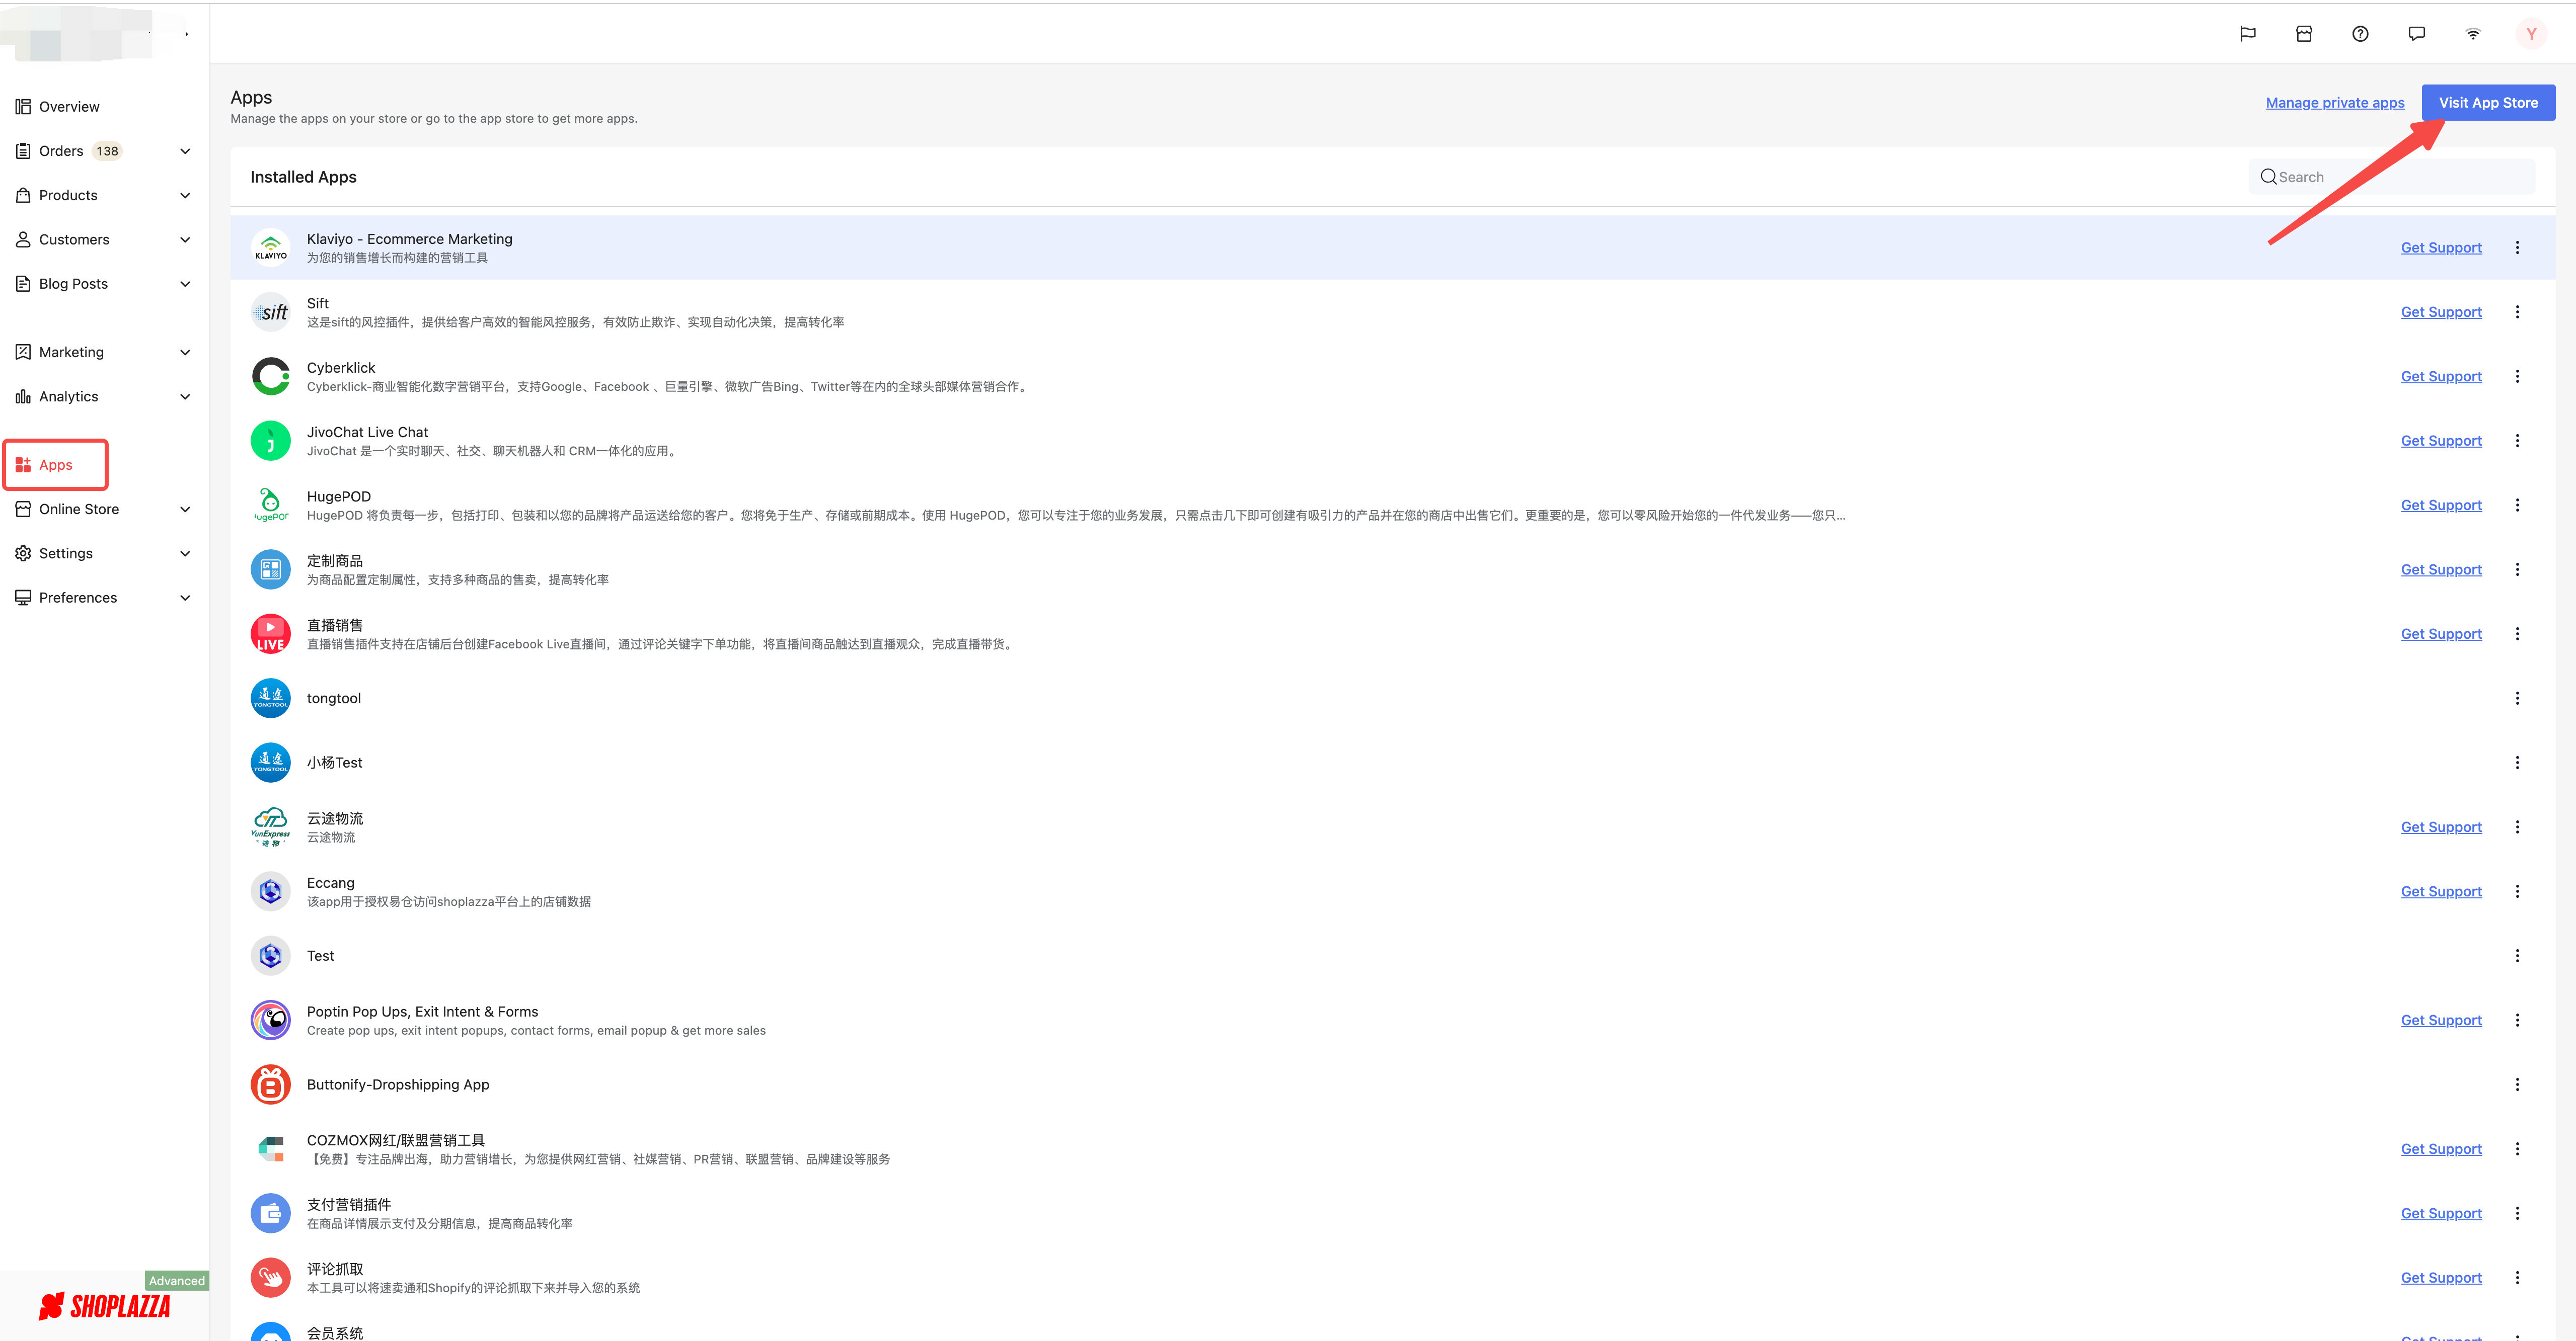
Task: Open the 支付营销插件 app name
Action: [348, 1205]
